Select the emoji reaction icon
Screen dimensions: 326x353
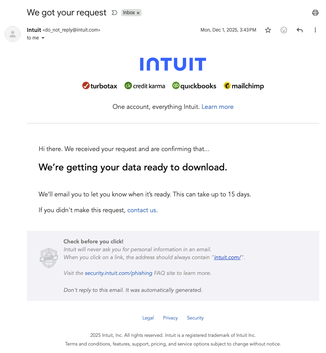(x=284, y=30)
